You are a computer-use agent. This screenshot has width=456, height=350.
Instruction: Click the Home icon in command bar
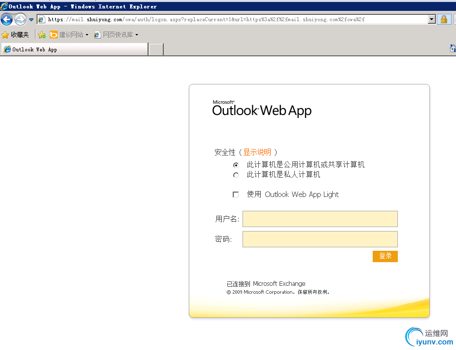tap(453, 48)
